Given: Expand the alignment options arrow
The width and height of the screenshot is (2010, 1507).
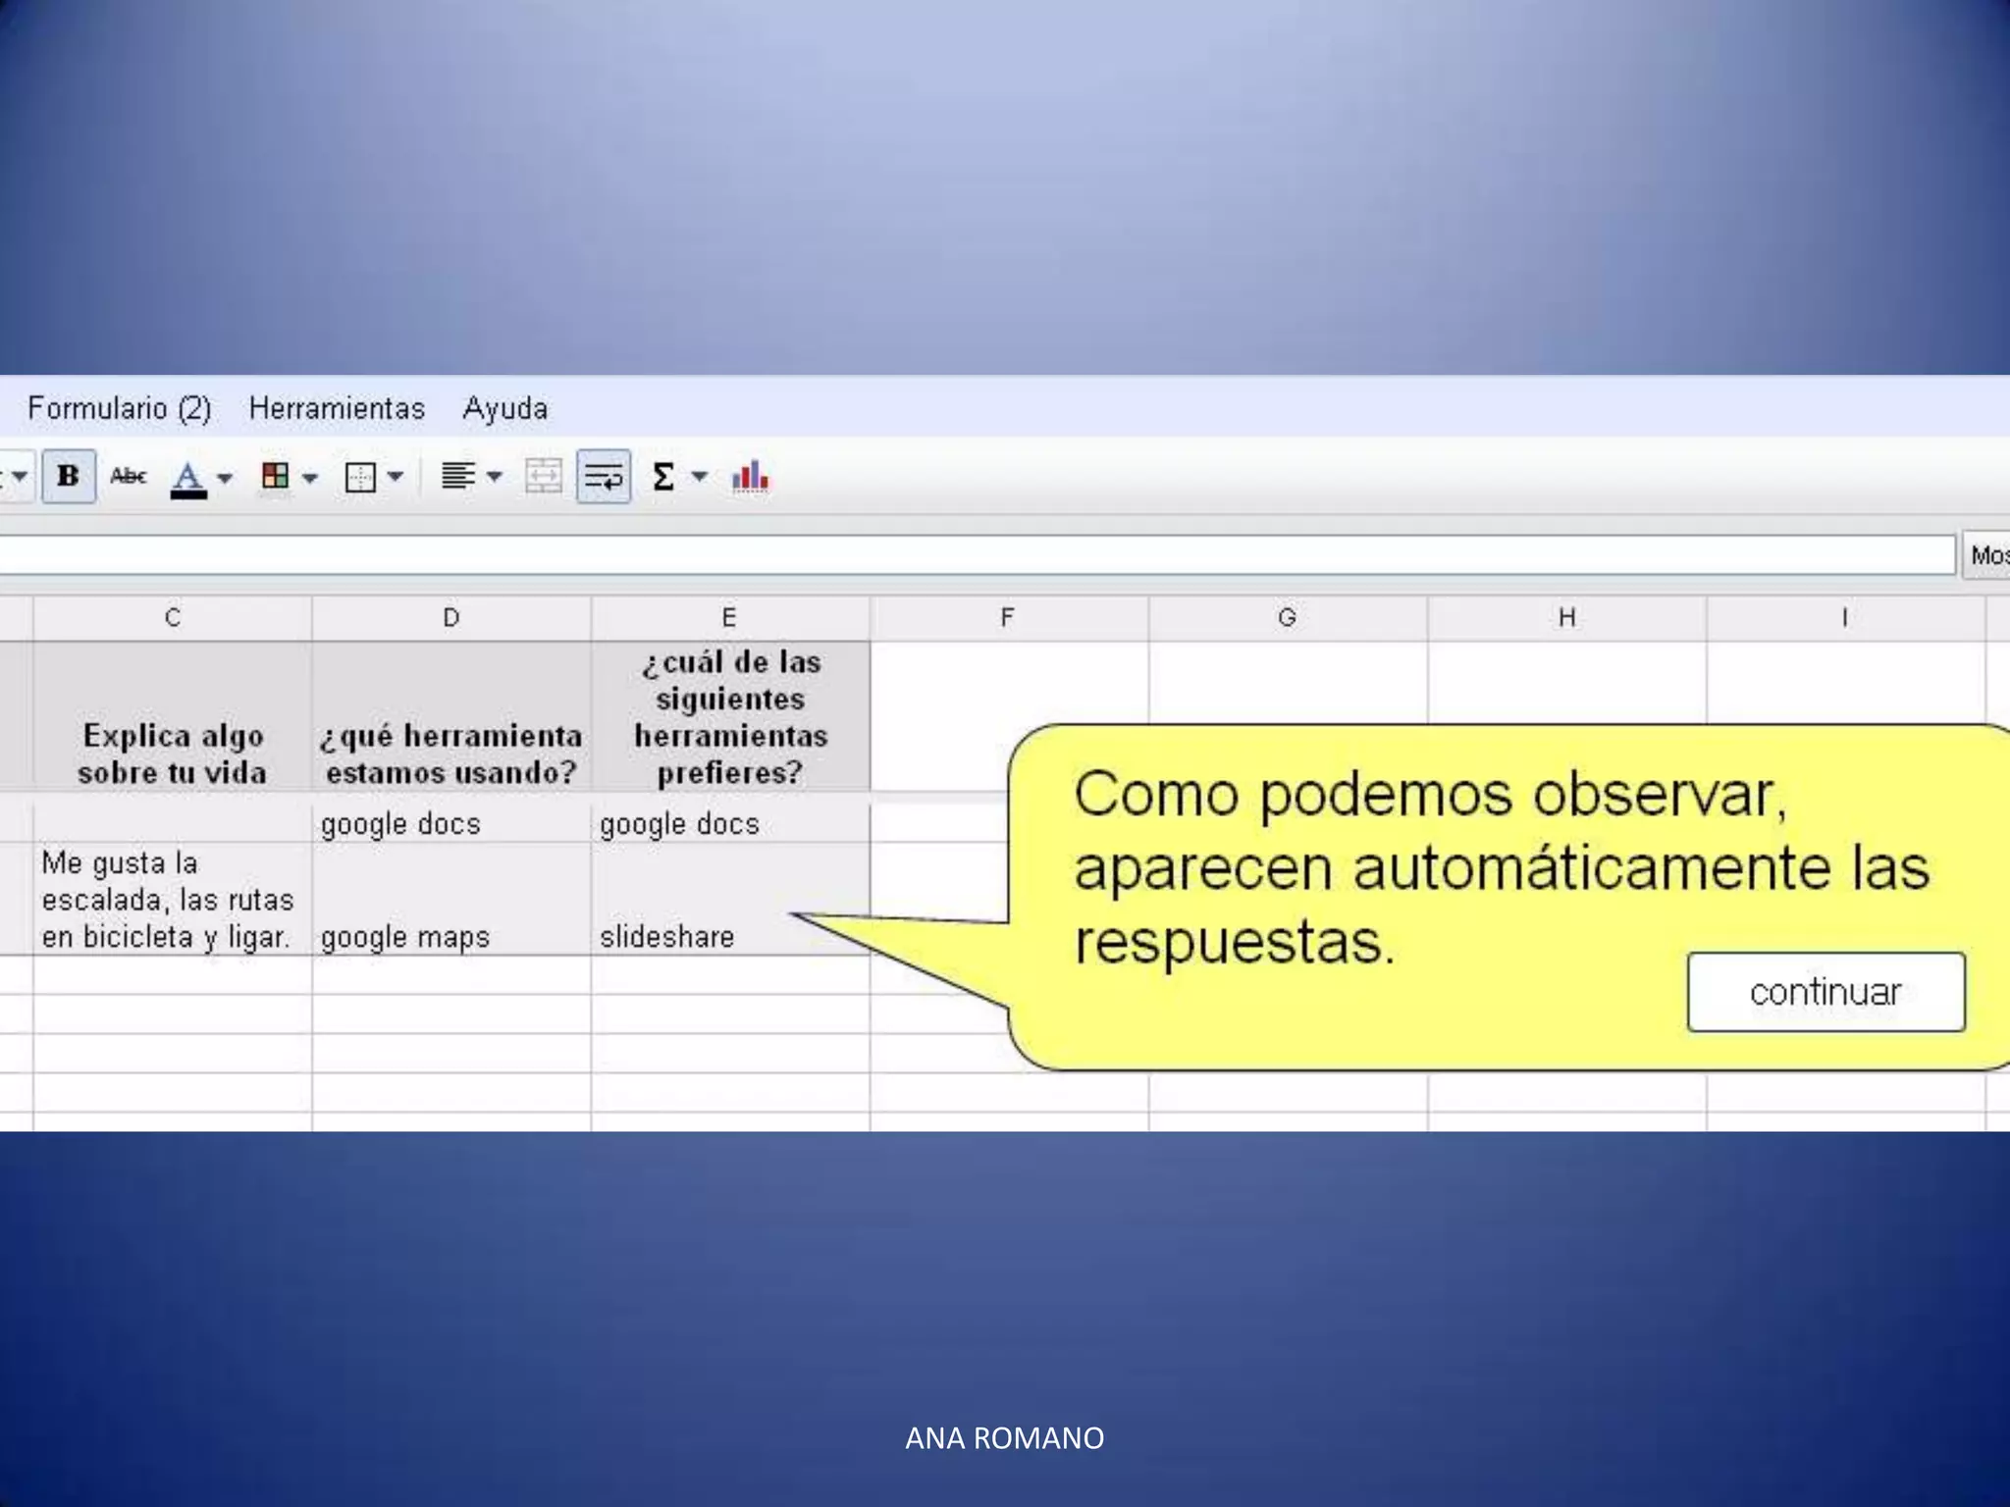Looking at the screenshot, I should (495, 477).
